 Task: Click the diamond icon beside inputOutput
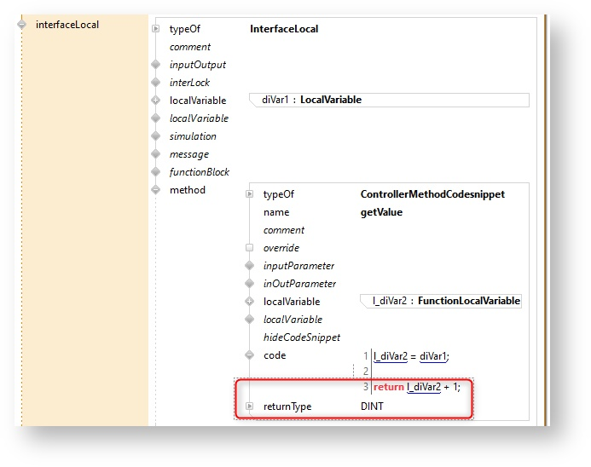155,65
